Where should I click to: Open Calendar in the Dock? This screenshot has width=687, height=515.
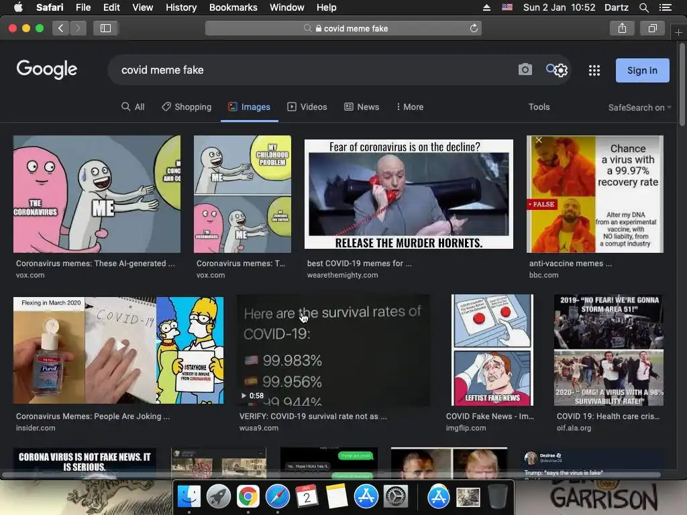pos(307,497)
